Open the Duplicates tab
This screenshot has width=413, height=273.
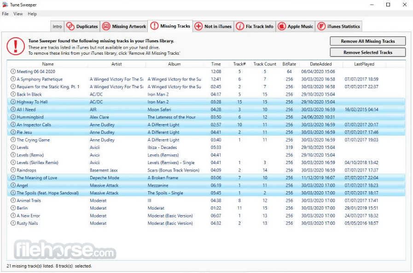pos(82,26)
